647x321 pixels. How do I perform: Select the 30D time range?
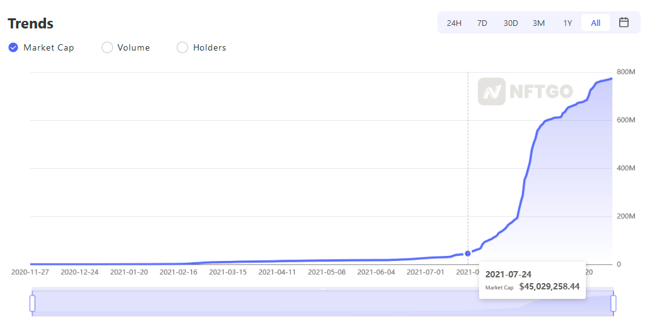(511, 23)
